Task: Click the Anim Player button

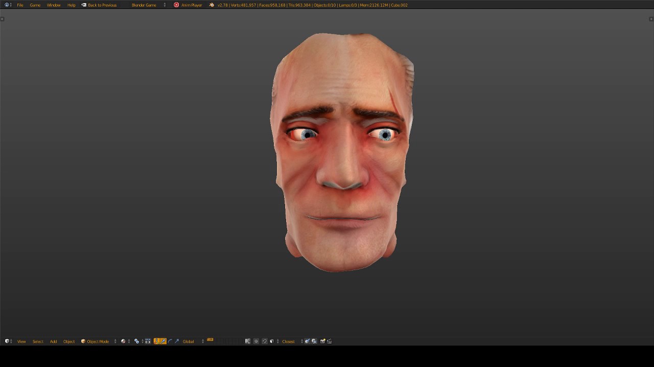Action: coord(192,5)
